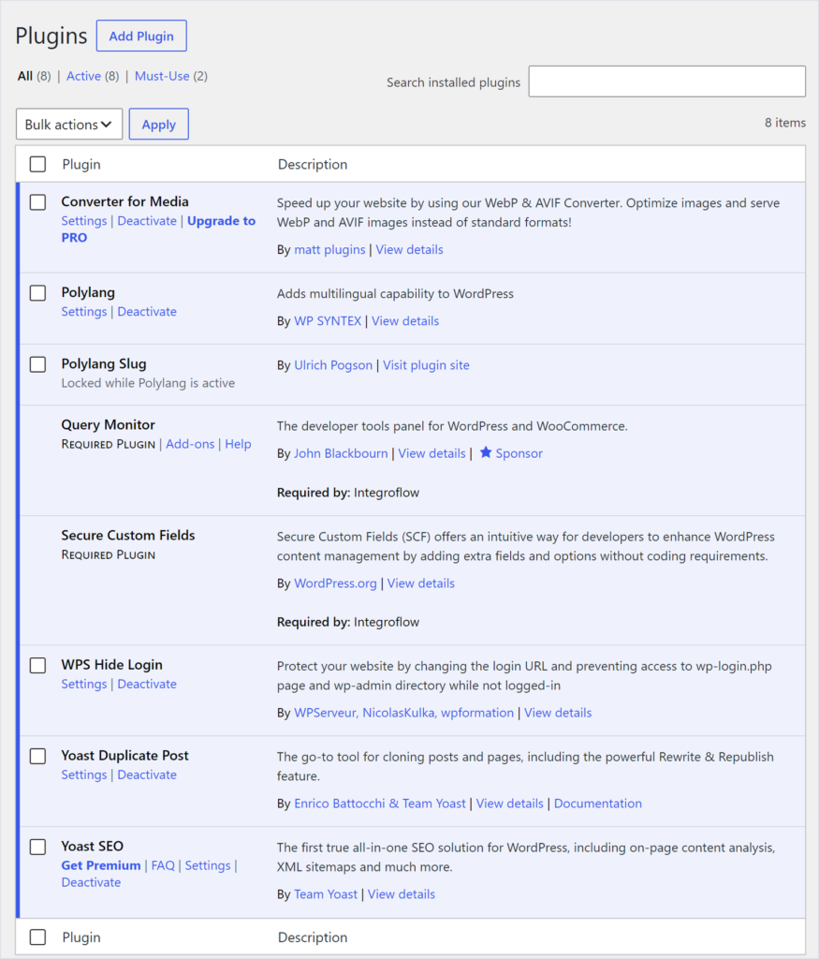Open the Bulk actions dropdown

pos(69,125)
